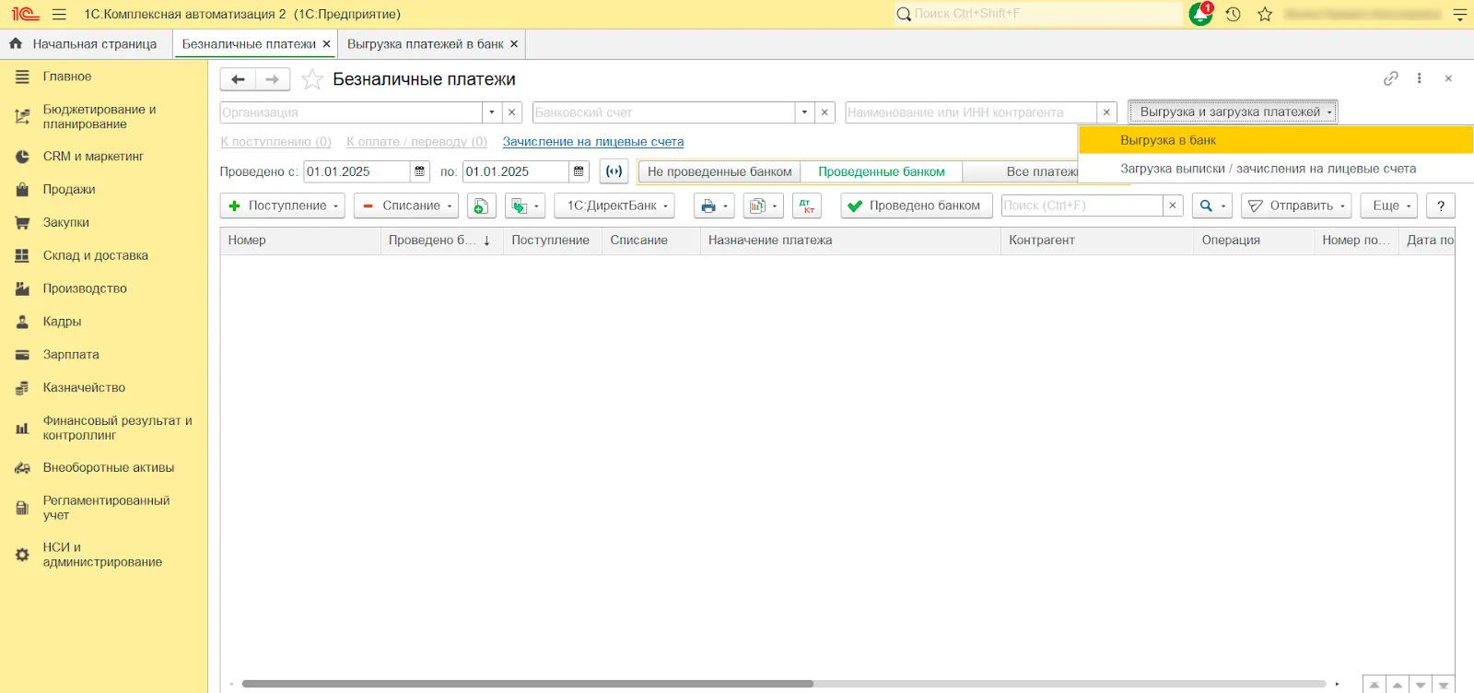The width and height of the screenshot is (1474, 693).
Task: Click the favorites star next to Безналичные платежи
Action: coord(312,80)
